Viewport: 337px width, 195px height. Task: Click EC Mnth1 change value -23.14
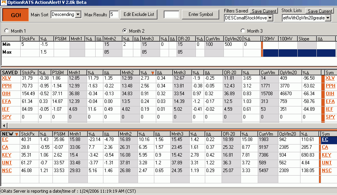point(94,139)
